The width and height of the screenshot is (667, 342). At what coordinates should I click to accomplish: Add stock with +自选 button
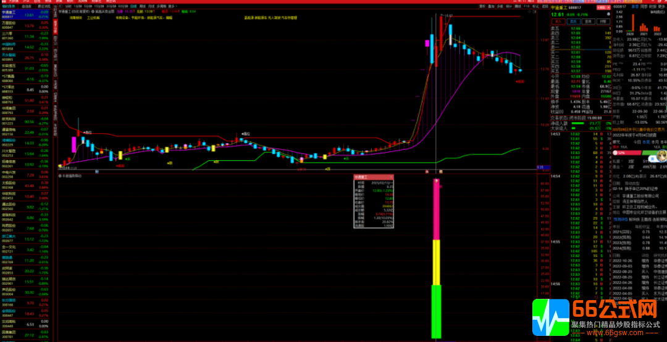click(x=601, y=7)
